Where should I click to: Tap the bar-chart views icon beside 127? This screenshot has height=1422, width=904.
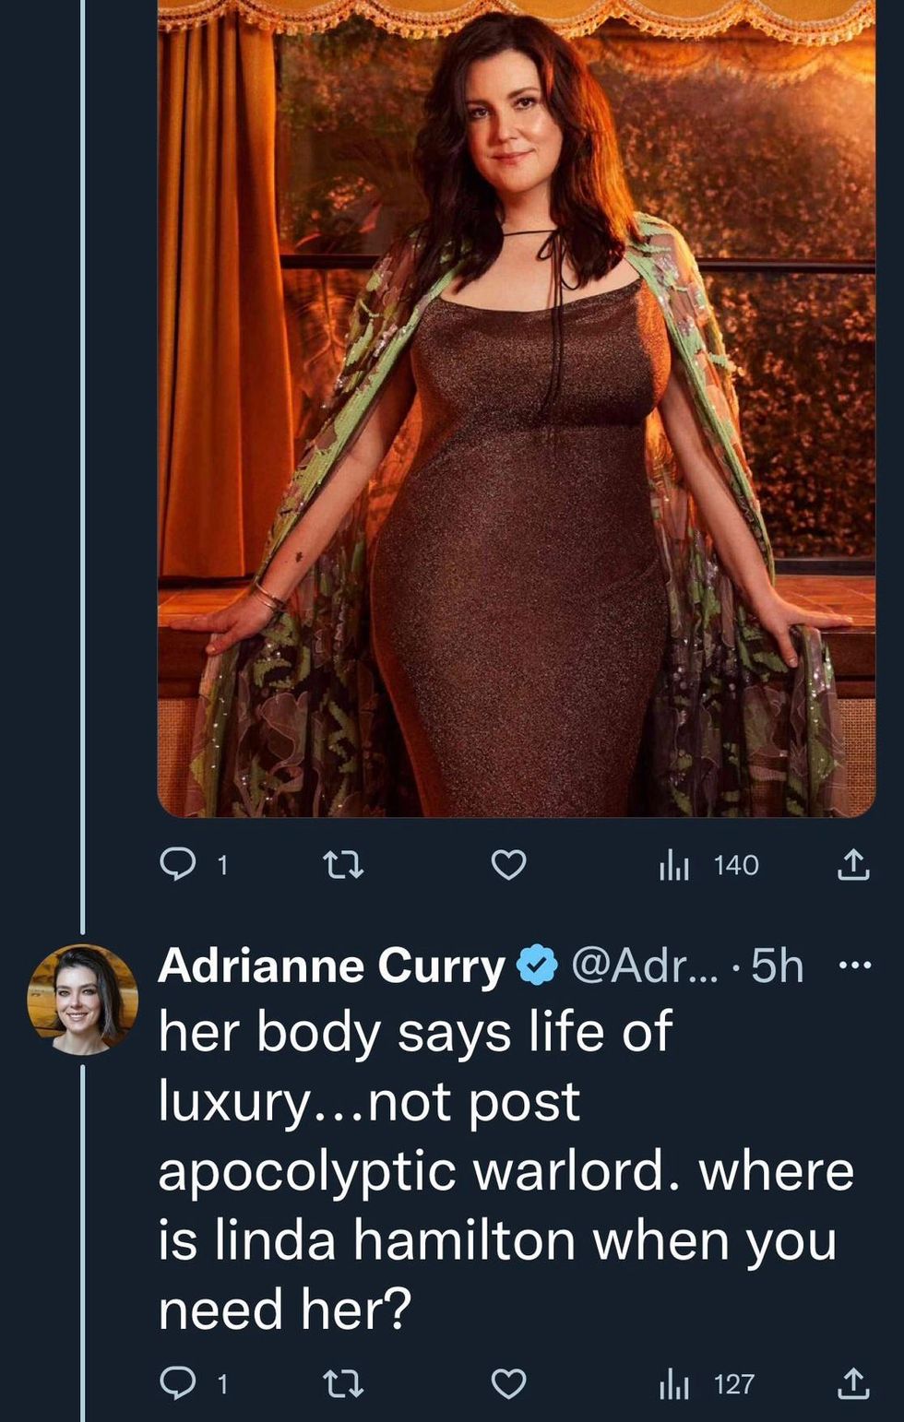pyautogui.click(x=674, y=1384)
